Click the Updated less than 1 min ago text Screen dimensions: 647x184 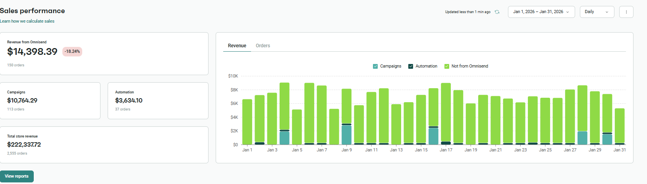click(x=468, y=12)
